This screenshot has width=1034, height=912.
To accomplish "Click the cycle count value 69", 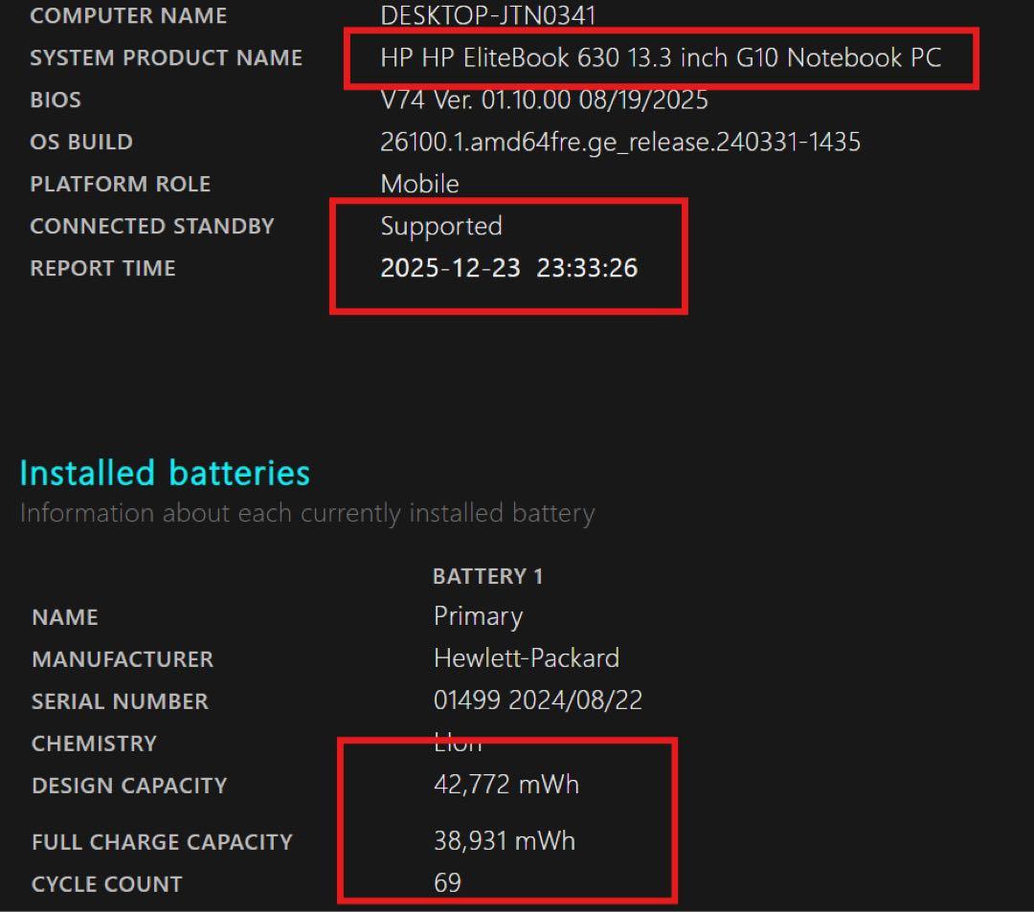I will [x=444, y=883].
